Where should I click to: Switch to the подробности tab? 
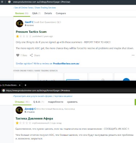coord(55,102)
